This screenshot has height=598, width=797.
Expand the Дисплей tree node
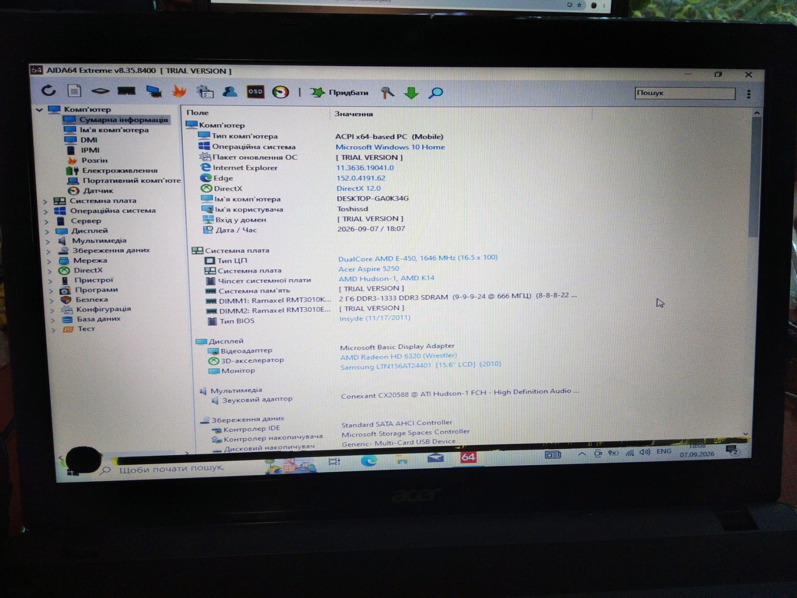[x=47, y=232]
